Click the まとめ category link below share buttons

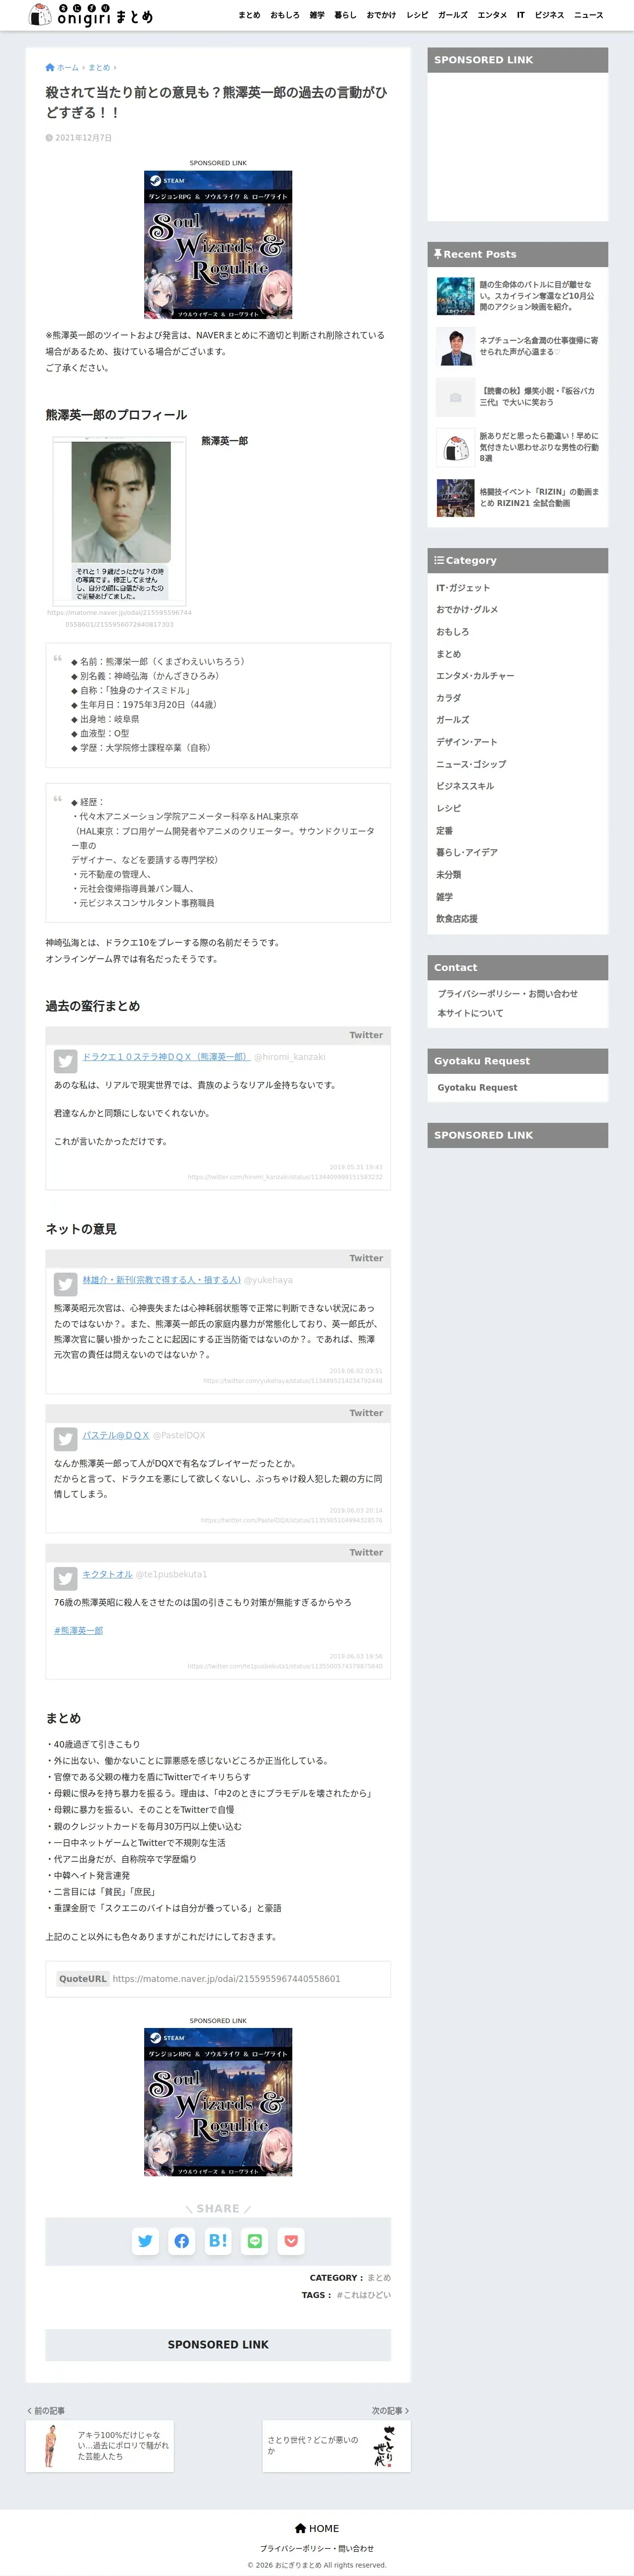click(379, 2277)
